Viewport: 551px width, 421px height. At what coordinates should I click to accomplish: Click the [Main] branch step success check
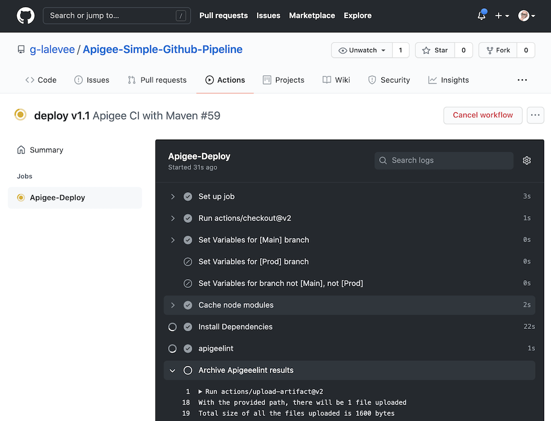click(188, 240)
